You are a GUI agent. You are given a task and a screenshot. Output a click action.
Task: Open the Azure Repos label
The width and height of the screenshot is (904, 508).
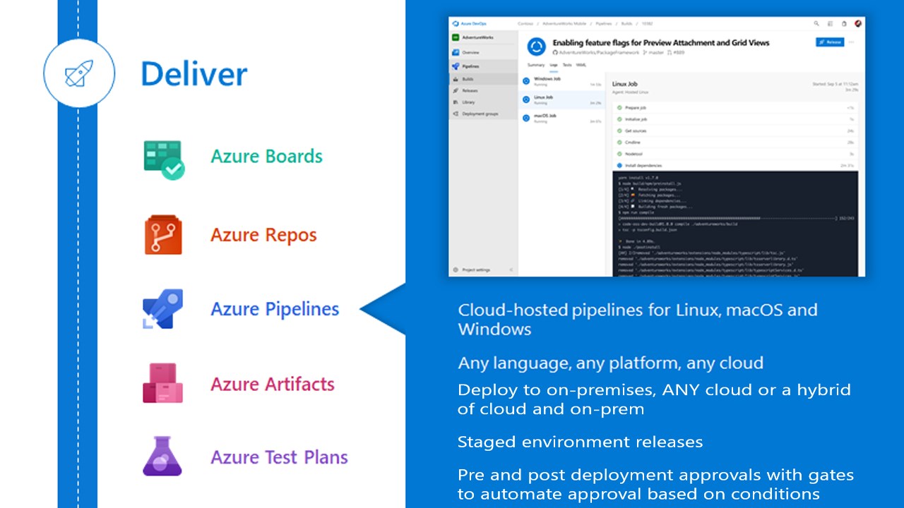tap(263, 234)
